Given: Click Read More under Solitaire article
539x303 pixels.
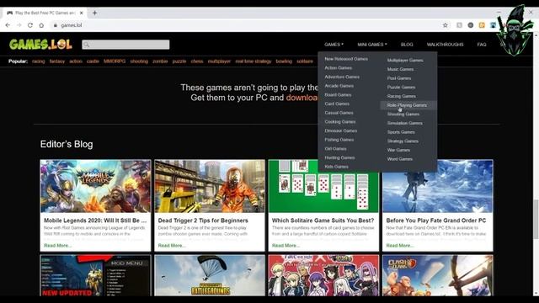Looking at the screenshot, I should coord(286,245).
